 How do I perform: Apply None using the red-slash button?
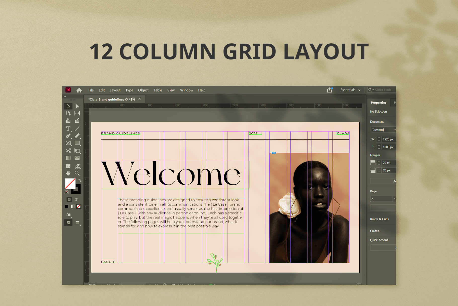point(79,206)
